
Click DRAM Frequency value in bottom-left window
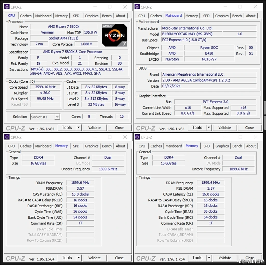80,183
